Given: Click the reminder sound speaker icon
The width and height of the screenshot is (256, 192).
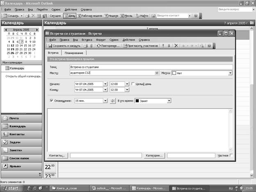Looking at the screenshot, I should 113,101.
